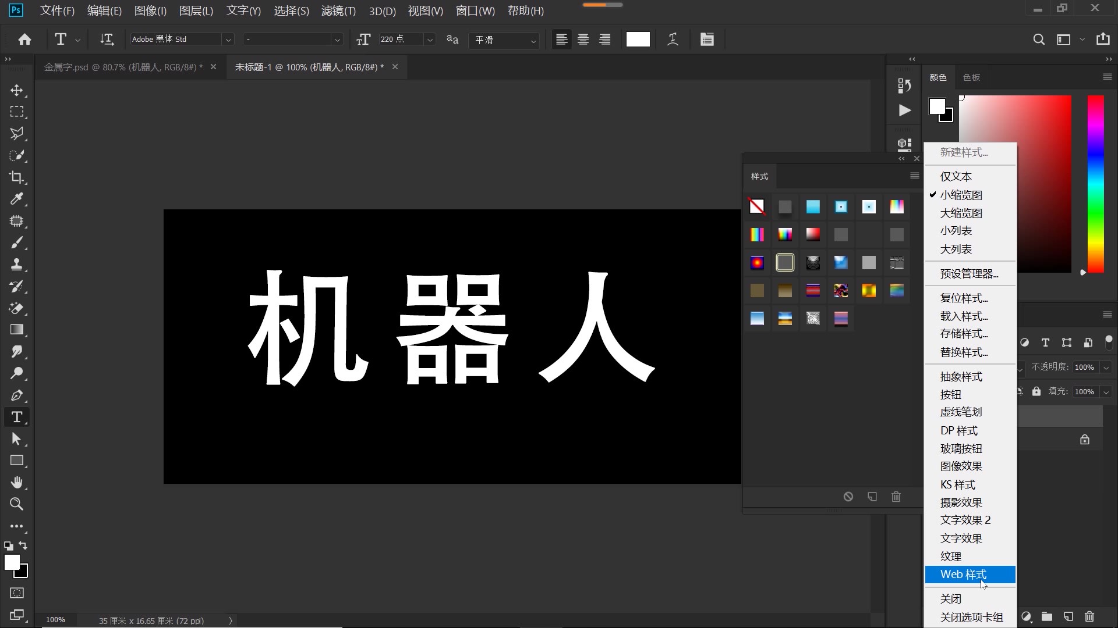
Task: Select the Crop tool
Action: pyautogui.click(x=17, y=177)
